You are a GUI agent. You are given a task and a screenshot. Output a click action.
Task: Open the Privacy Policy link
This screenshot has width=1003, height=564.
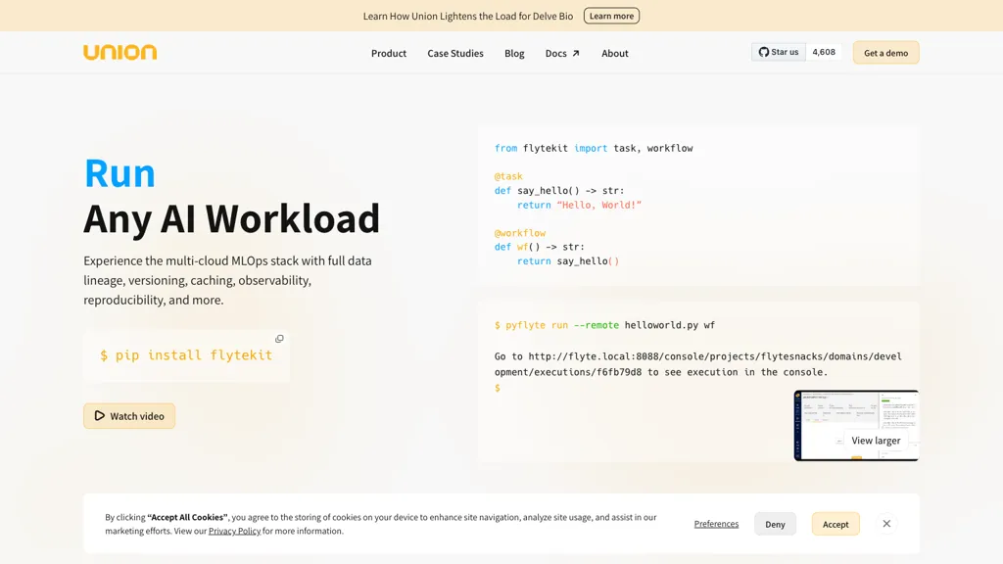point(234,531)
